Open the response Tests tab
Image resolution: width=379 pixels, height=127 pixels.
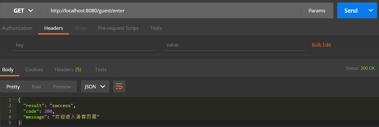(x=100, y=70)
